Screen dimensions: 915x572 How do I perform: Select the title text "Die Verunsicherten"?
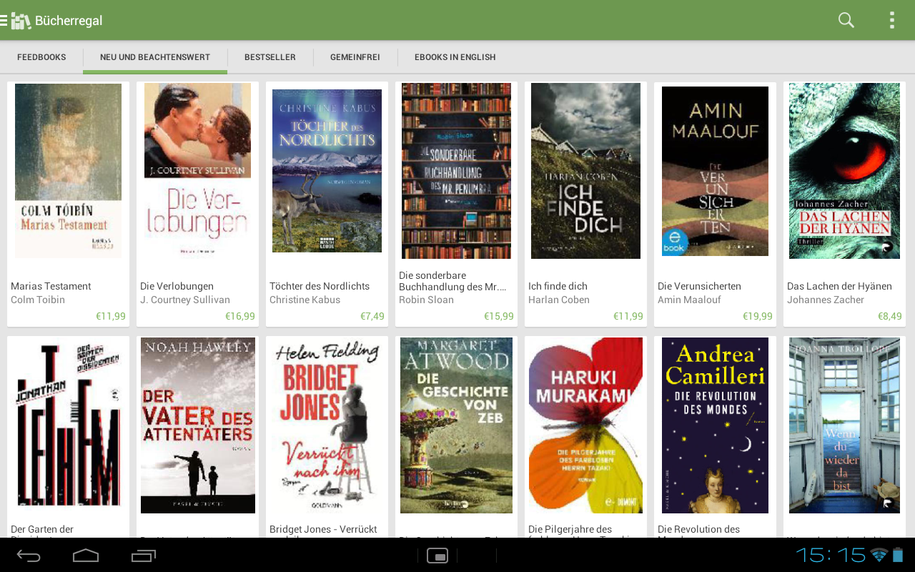click(x=699, y=286)
